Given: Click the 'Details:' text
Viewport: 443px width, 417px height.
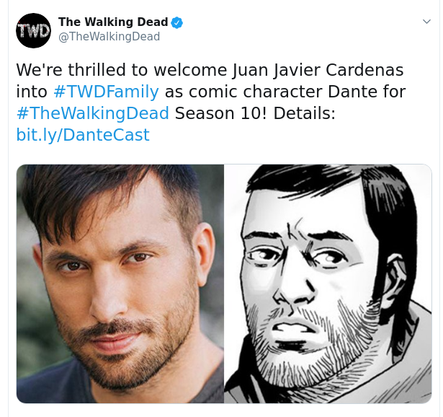Looking at the screenshot, I should coord(304,113).
